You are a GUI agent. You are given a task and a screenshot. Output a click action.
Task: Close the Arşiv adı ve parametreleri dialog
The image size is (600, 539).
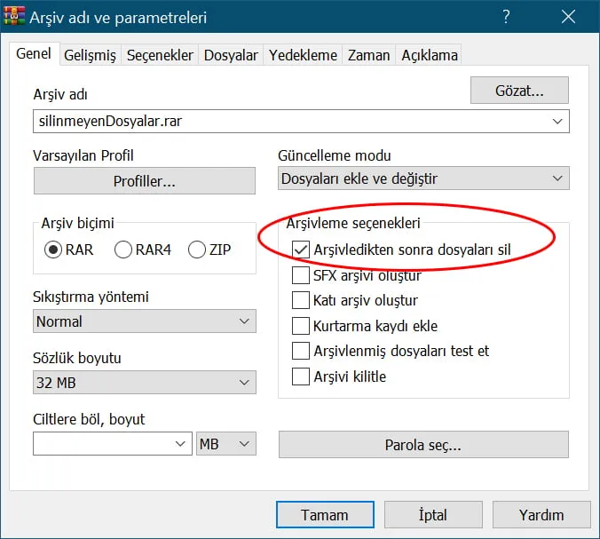568,17
